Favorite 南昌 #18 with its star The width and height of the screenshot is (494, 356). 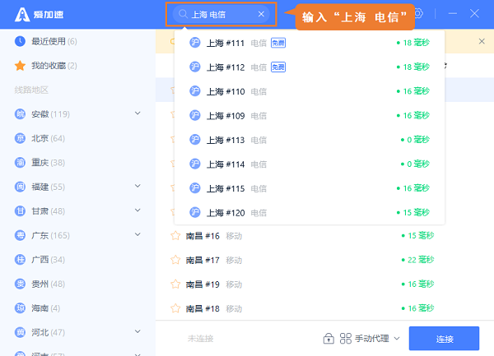(x=175, y=308)
